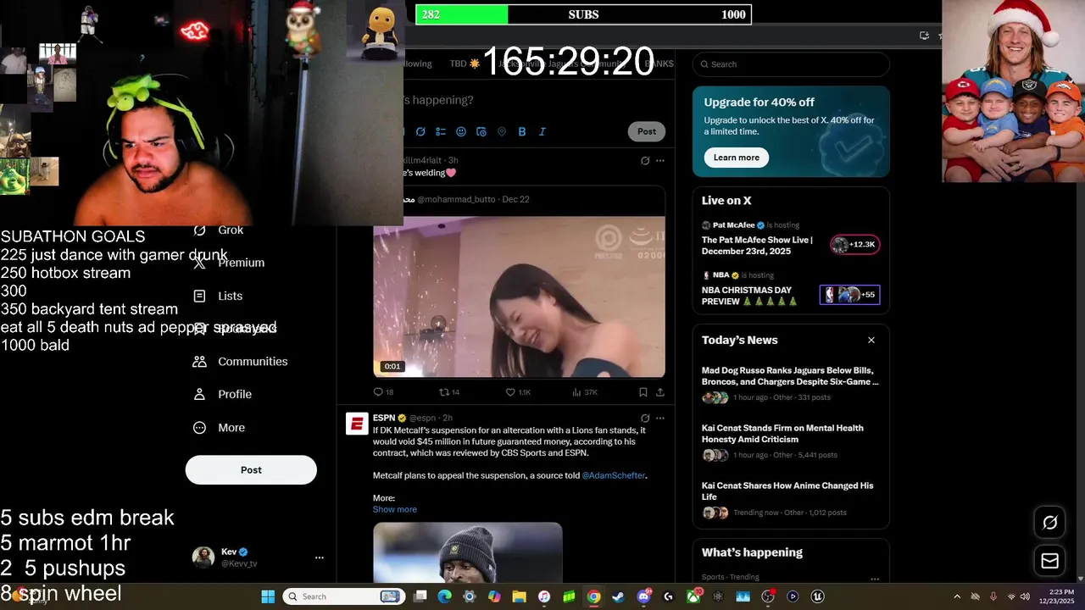The height and width of the screenshot is (610, 1085).
Task: Open Mad Dog Russo Jaguars news story
Action: tap(790, 376)
